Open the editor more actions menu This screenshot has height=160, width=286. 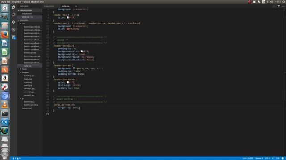click(283, 6)
